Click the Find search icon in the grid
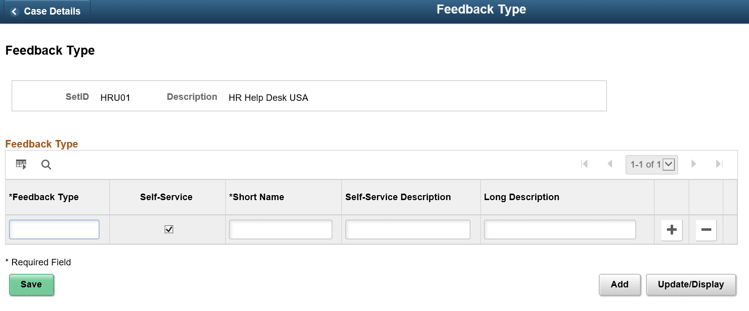This screenshot has height=311, width=749. tap(46, 165)
